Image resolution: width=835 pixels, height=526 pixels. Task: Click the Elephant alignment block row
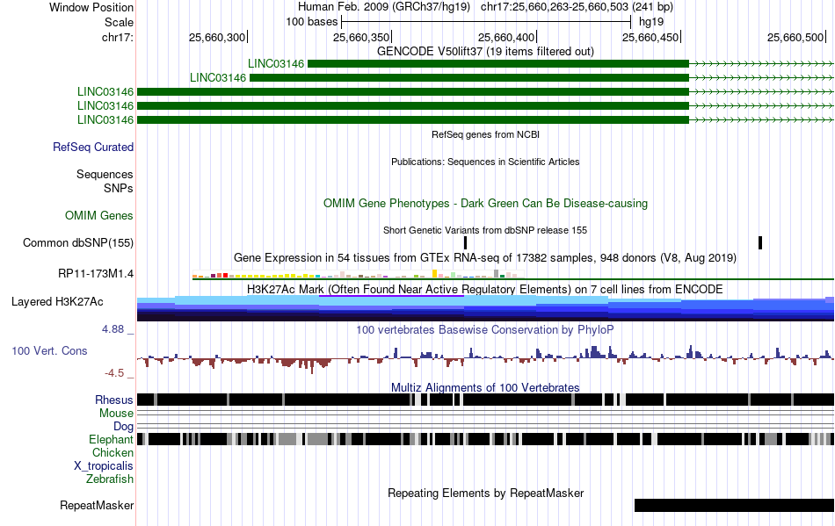485,439
